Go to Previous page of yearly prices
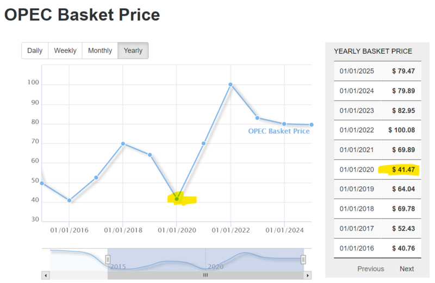 point(370,269)
